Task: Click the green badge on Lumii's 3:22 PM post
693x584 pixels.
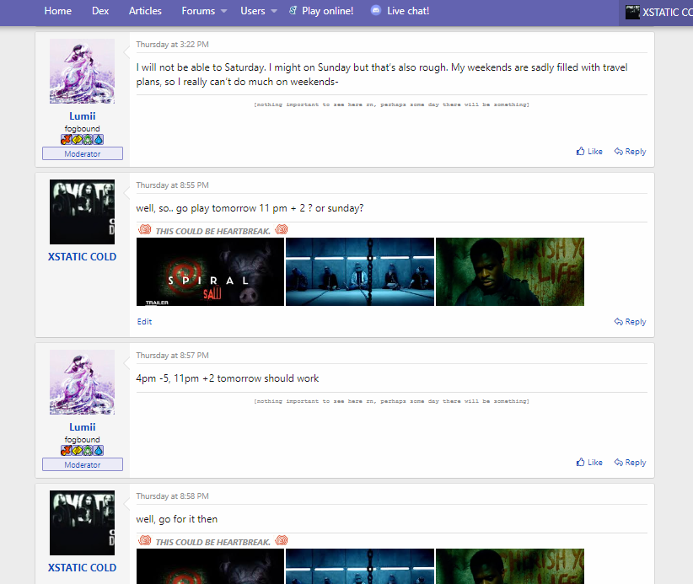Action: [88, 140]
